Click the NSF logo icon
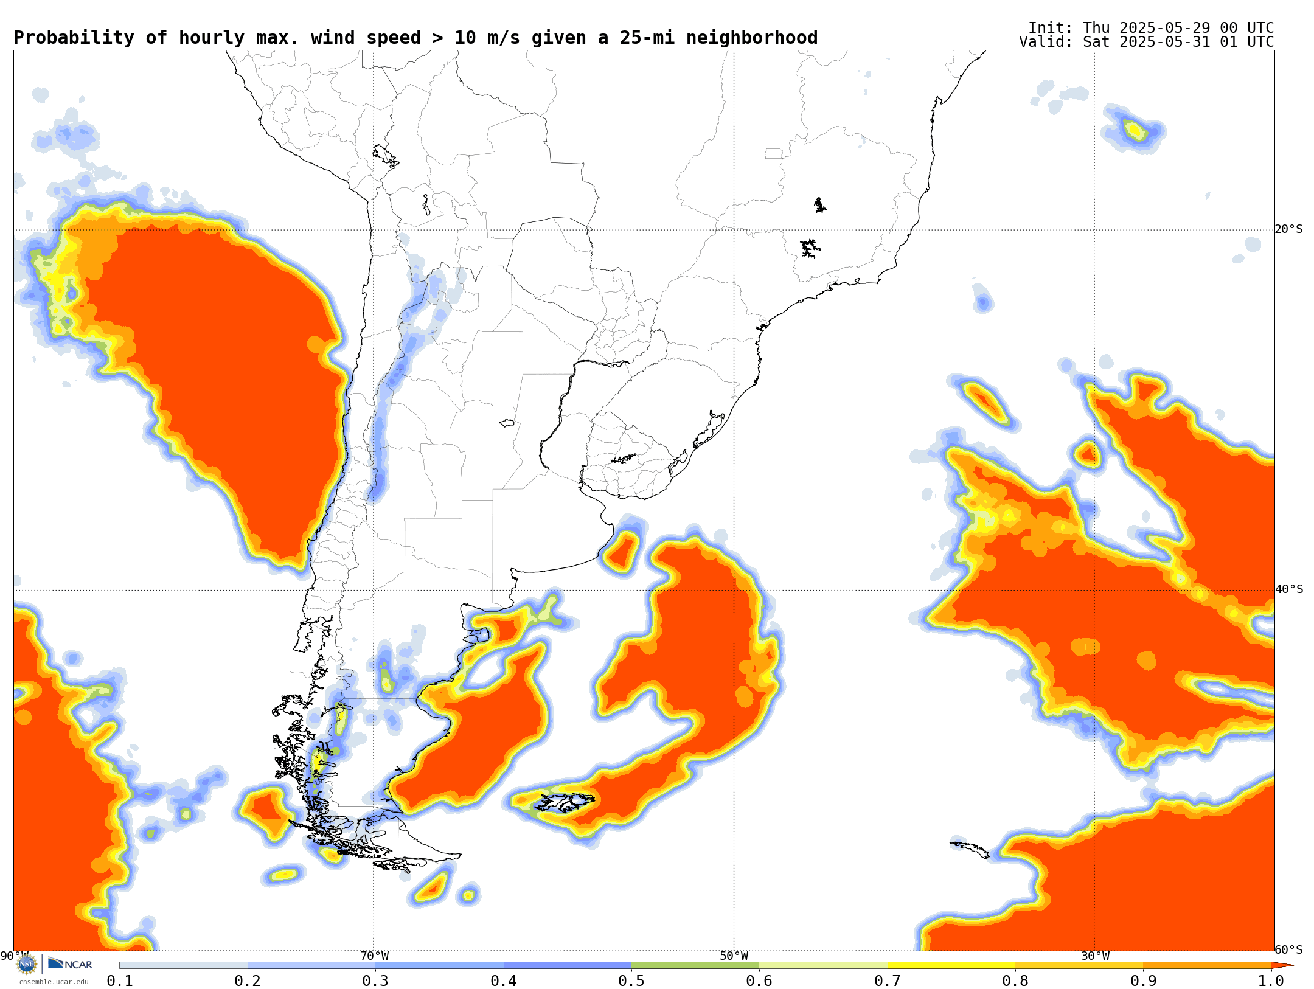 [27, 964]
